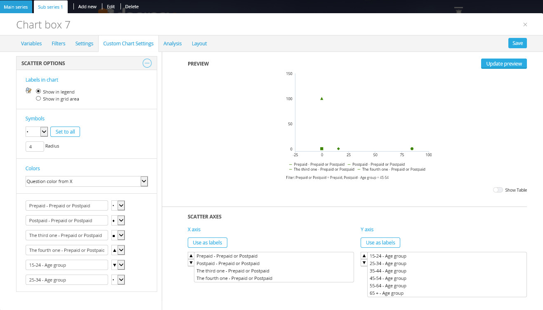543x310 pixels.
Task: Click the green triangle data point in preview
Action: point(322,99)
